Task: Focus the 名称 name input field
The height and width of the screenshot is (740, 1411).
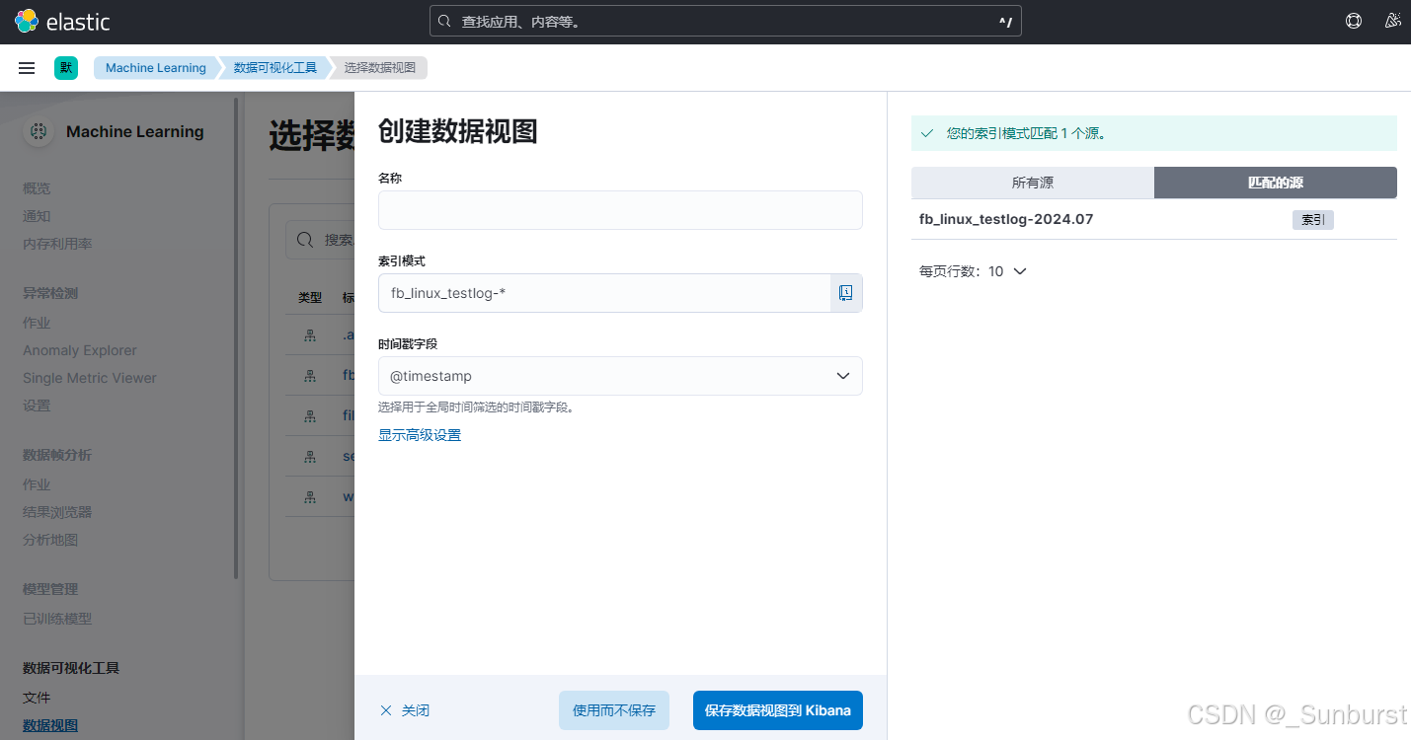Action: point(620,210)
